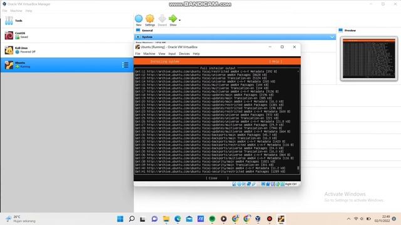Open View menu in Ubuntu VM window
Screen dimensions: 401x225
162,54
